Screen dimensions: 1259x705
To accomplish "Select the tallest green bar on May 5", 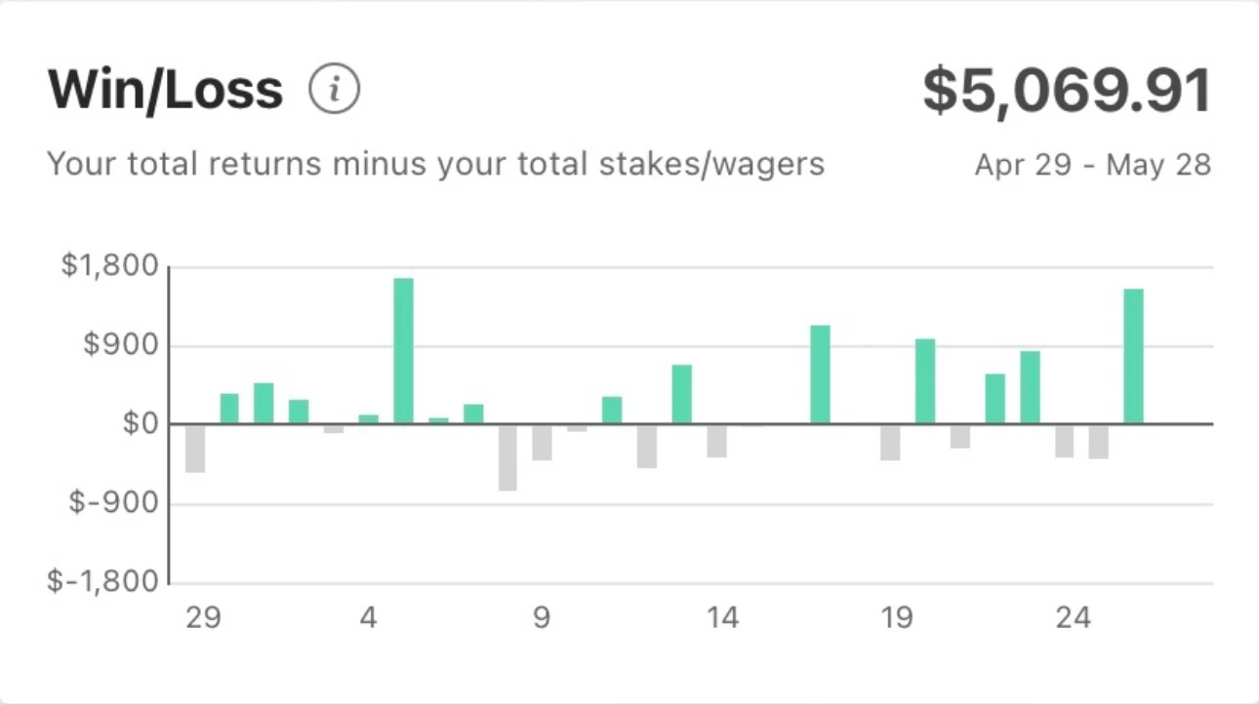I will [x=403, y=351].
